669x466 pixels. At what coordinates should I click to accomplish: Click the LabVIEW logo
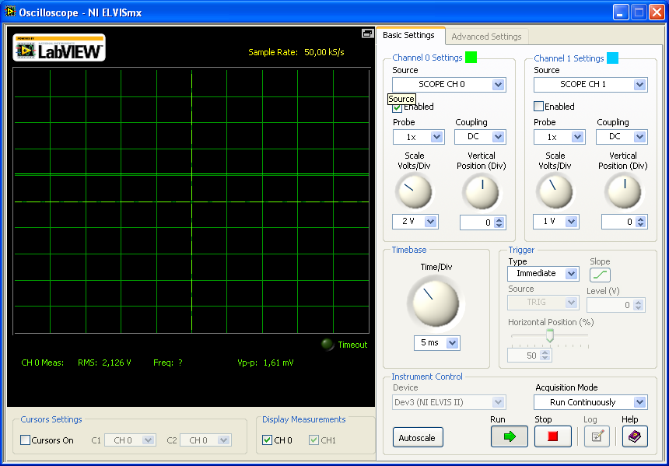[x=59, y=47]
